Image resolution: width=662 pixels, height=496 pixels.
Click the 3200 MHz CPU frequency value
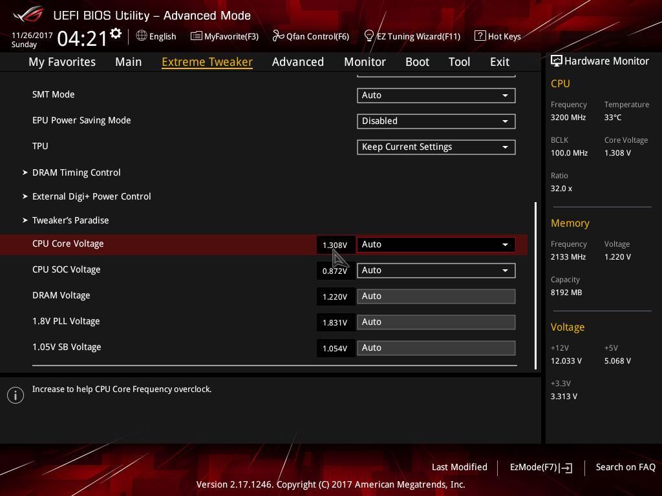pyautogui.click(x=568, y=118)
